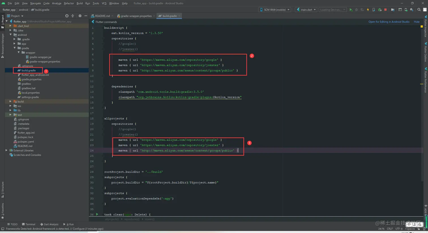
Task: Open the Refactor menu
Action: pyautogui.click(x=69, y=3)
